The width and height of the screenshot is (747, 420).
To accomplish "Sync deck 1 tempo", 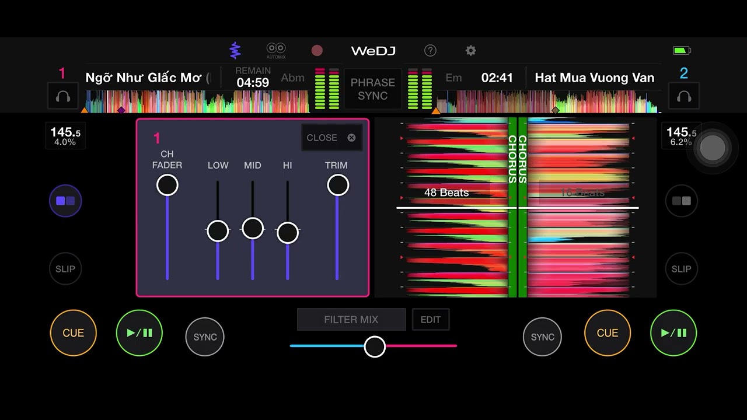I will (x=205, y=337).
